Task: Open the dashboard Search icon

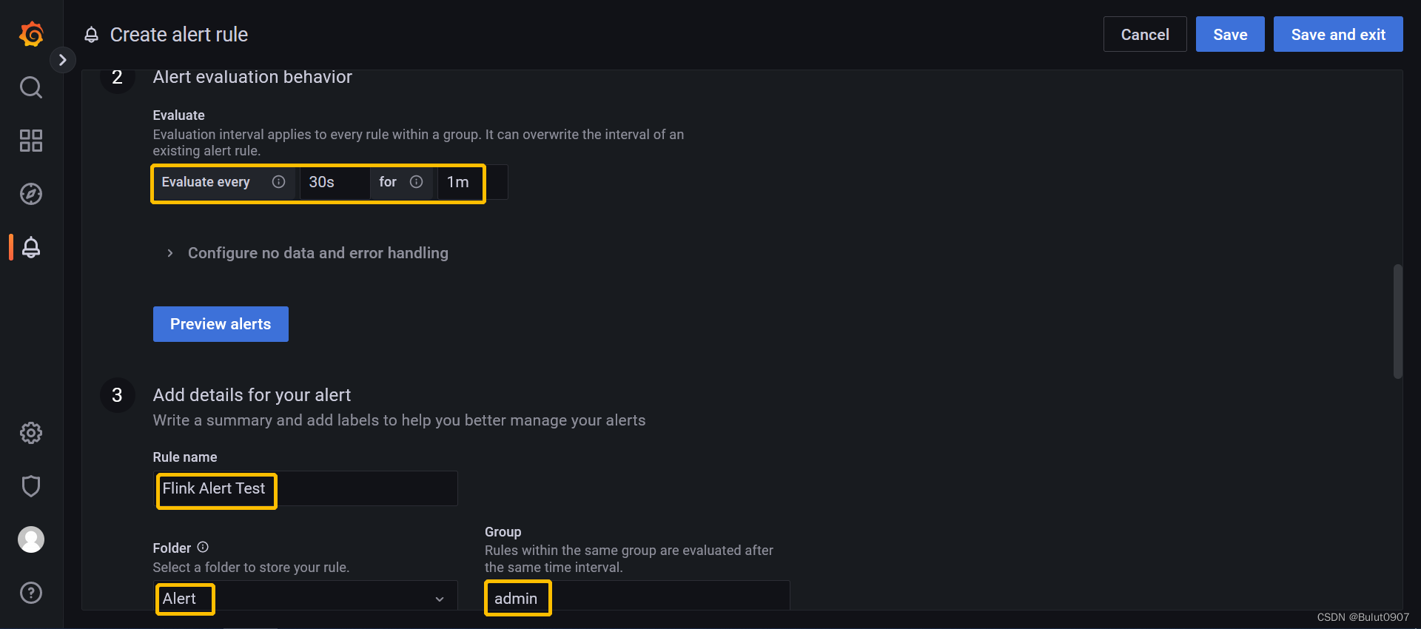Action: 30,87
